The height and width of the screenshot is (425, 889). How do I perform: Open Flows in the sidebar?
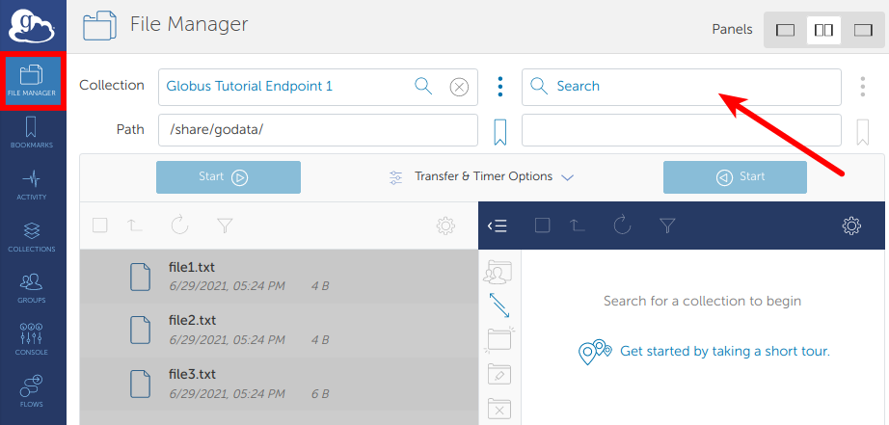click(x=32, y=390)
